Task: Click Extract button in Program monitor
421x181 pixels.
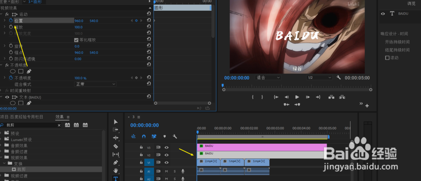Action: tap(342, 97)
